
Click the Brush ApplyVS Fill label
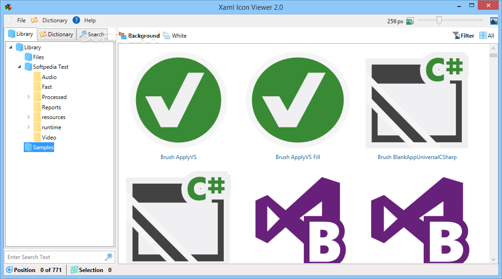tap(298, 157)
